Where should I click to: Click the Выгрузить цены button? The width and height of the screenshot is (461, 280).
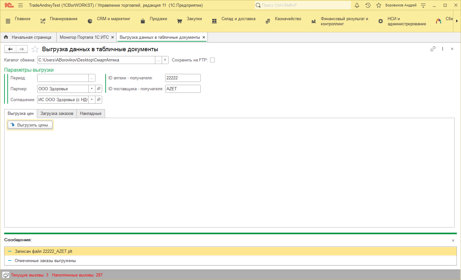point(30,125)
